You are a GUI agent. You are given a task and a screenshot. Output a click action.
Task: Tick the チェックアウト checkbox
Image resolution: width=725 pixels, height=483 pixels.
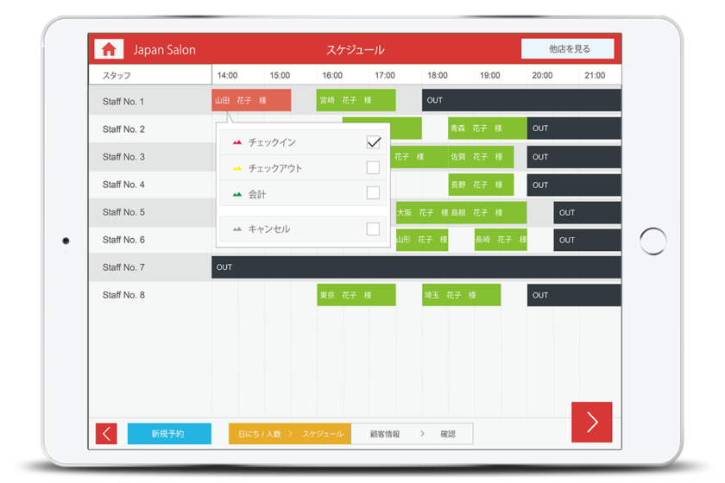coord(373,168)
